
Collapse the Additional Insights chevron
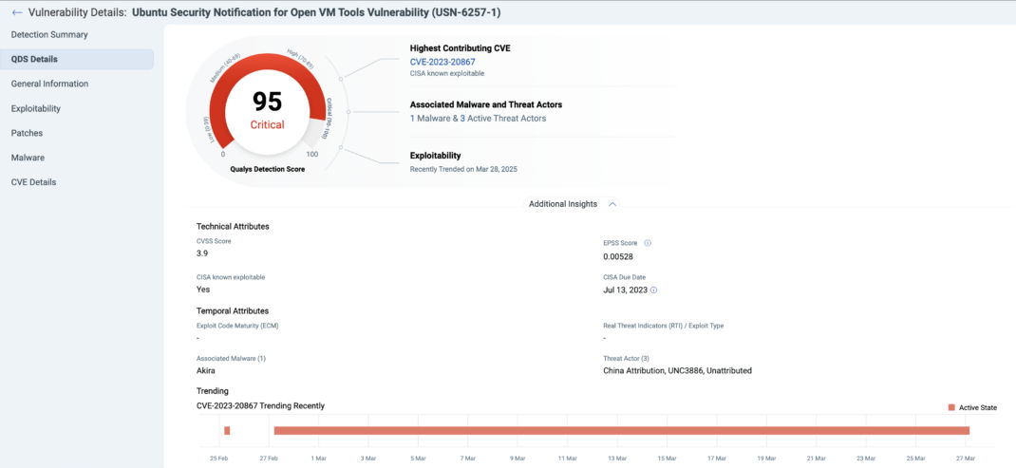[x=612, y=204]
